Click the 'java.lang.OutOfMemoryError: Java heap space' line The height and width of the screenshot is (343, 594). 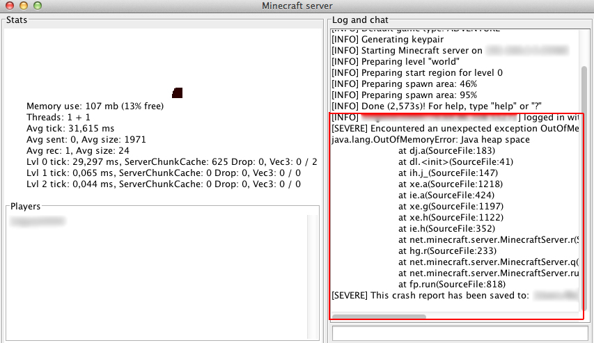tap(431, 139)
